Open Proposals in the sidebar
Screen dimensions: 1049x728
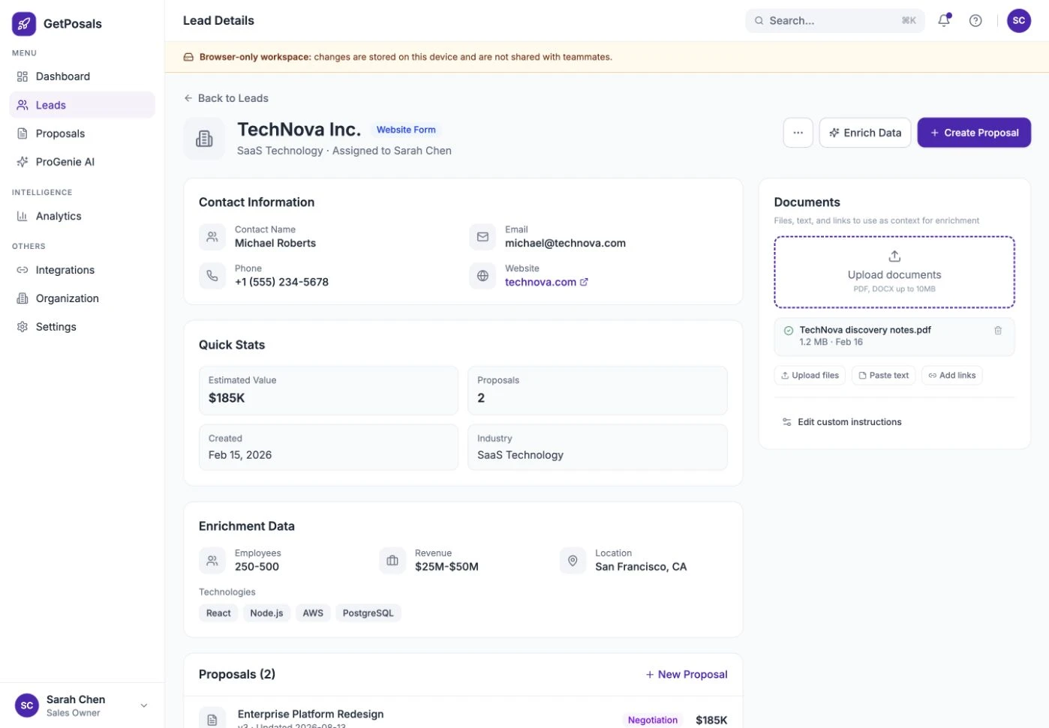82,133
